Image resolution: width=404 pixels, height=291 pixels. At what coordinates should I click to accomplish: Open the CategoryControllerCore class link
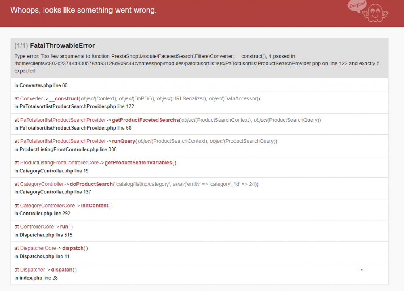pos(47,206)
